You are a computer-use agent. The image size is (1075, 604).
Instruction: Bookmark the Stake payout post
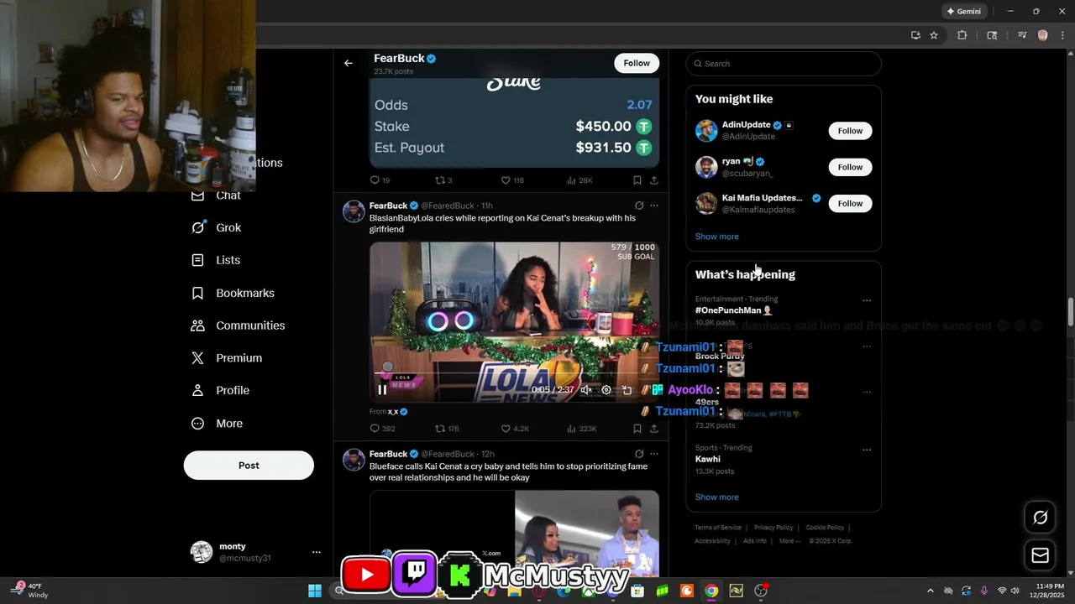637,180
